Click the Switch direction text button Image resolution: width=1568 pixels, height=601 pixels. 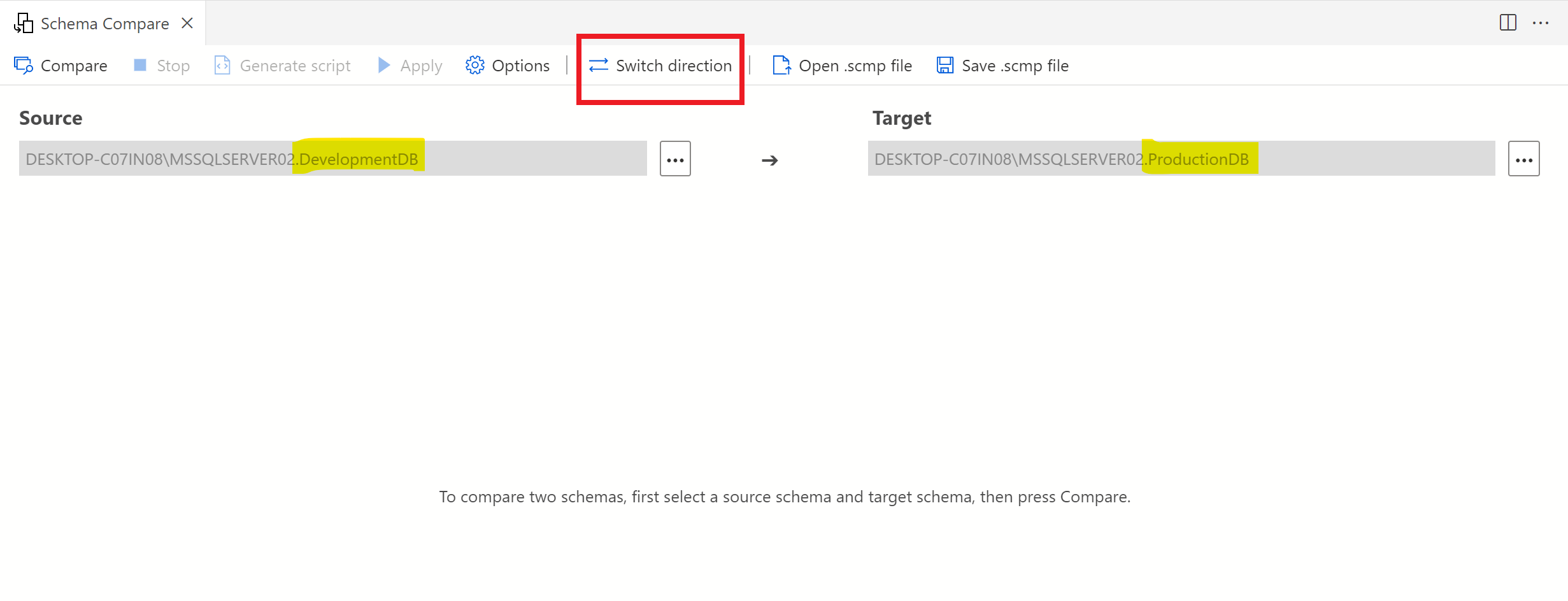coord(674,66)
